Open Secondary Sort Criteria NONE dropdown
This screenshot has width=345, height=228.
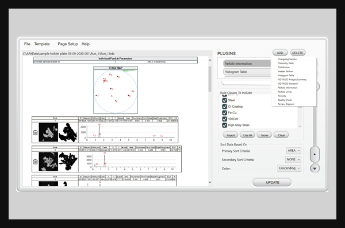(293, 159)
